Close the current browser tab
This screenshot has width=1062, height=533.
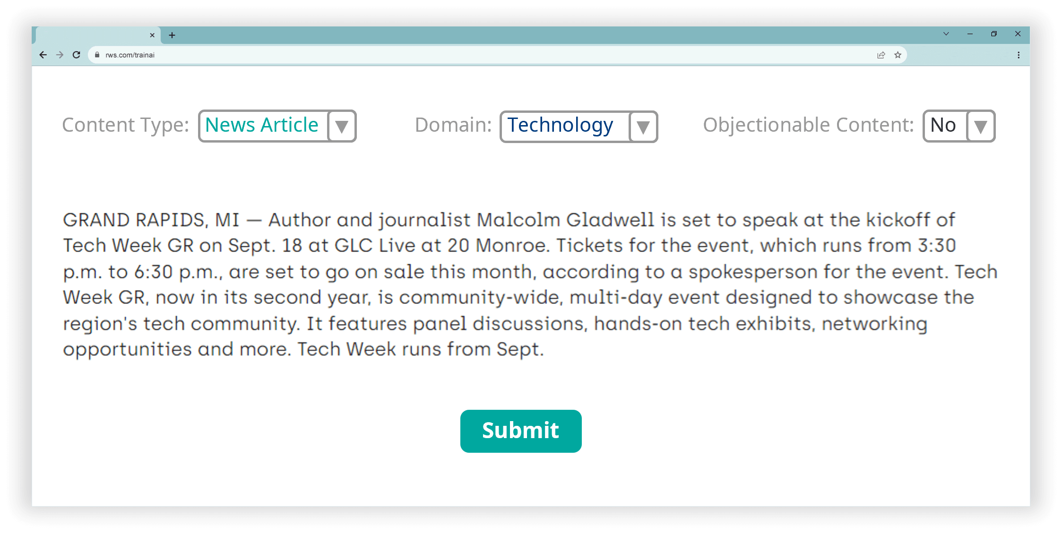pyautogui.click(x=152, y=35)
